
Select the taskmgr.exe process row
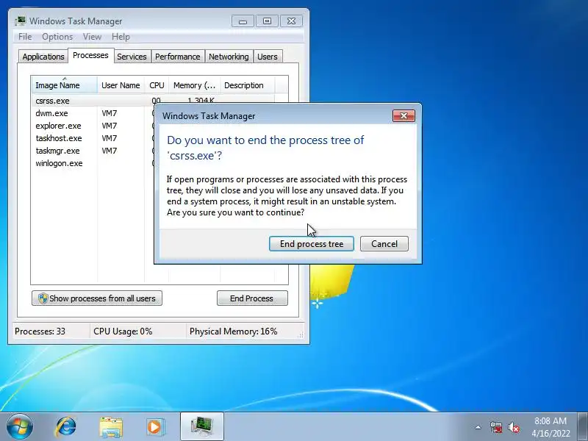[x=93, y=151]
